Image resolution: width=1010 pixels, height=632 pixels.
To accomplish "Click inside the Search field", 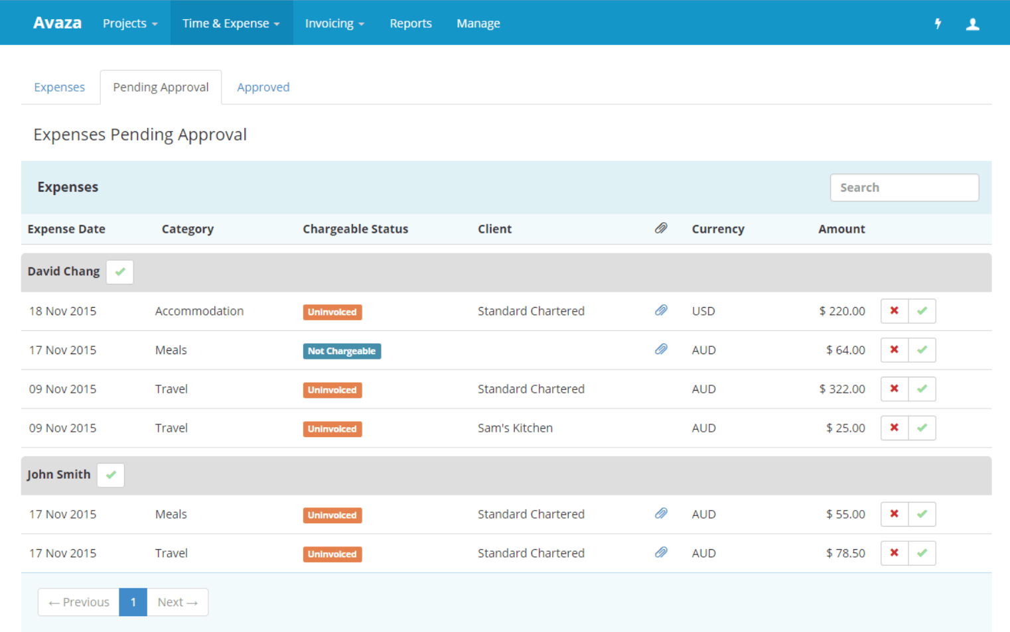I will [x=904, y=187].
